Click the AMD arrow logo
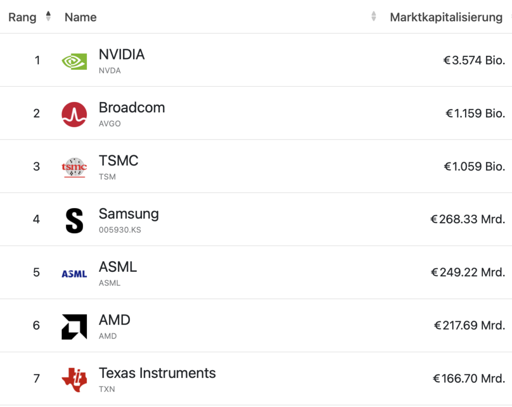 coord(74,327)
